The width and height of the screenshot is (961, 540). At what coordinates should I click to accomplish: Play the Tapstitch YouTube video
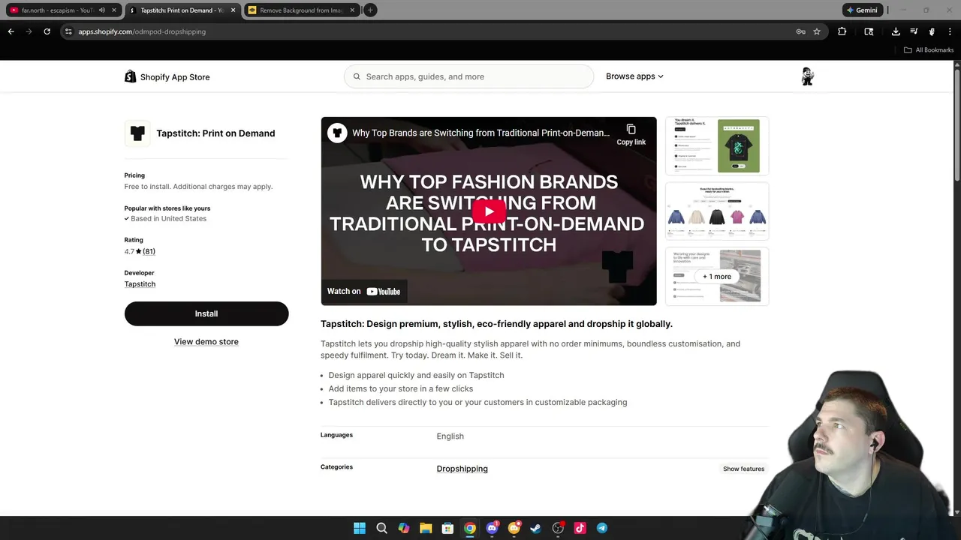tap(489, 211)
